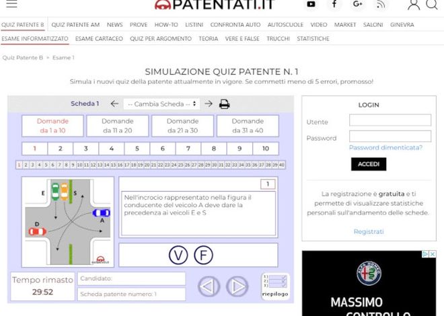Answer V (vero) for the question

[x=178, y=255]
